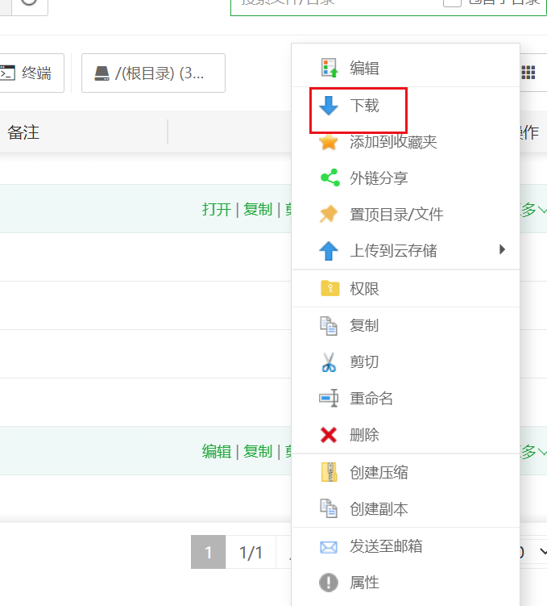Select 重命名 from the context menu
Screen dimensions: 547x606
pos(371,399)
